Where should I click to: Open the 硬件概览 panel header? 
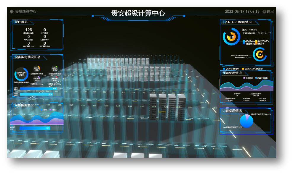tap(21, 22)
